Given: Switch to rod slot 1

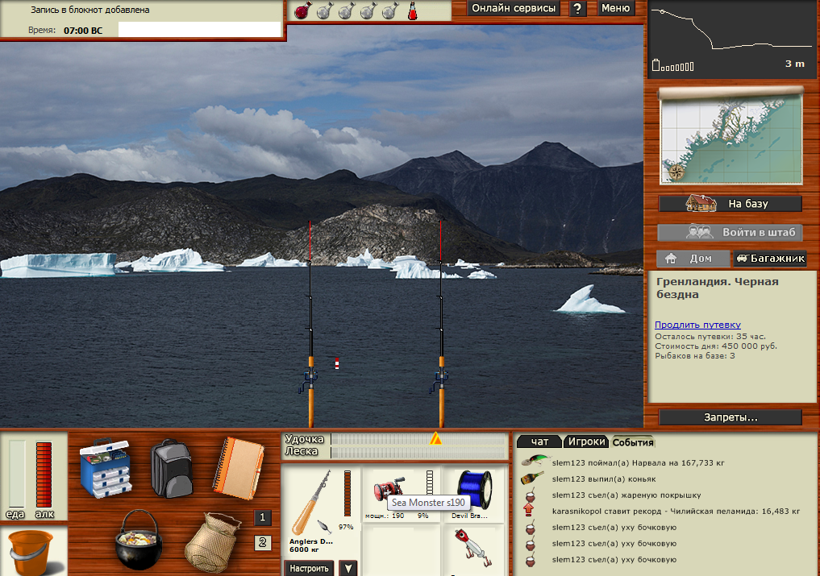Looking at the screenshot, I should [x=263, y=518].
